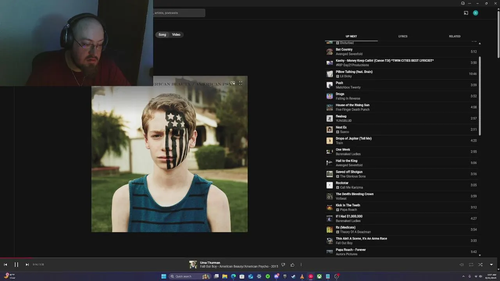Open the Papa Roach artist link

(348, 210)
